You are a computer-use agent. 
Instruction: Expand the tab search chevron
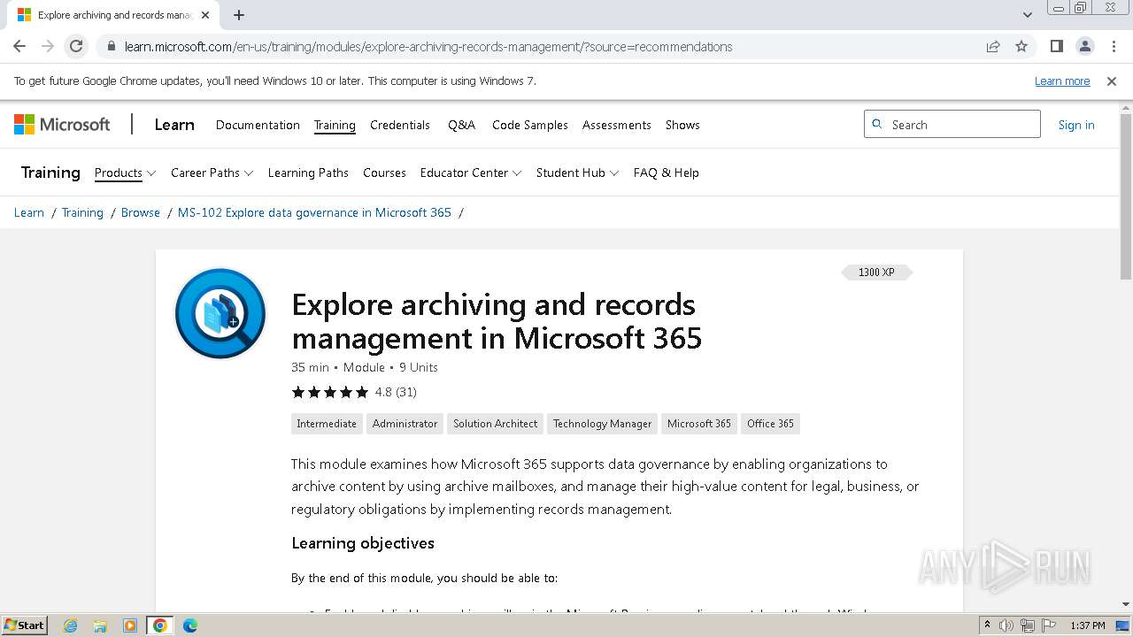click(x=1027, y=15)
